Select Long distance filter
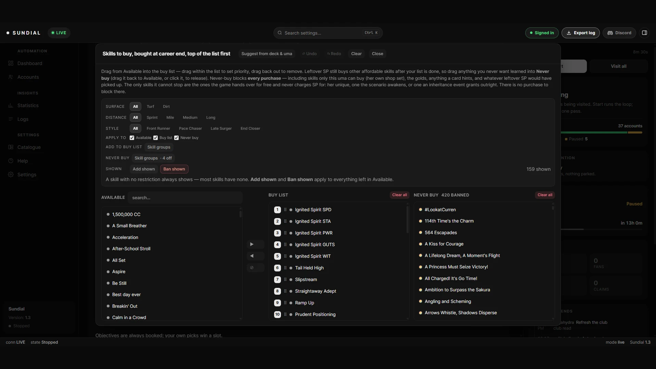The width and height of the screenshot is (656, 369). pos(210,117)
